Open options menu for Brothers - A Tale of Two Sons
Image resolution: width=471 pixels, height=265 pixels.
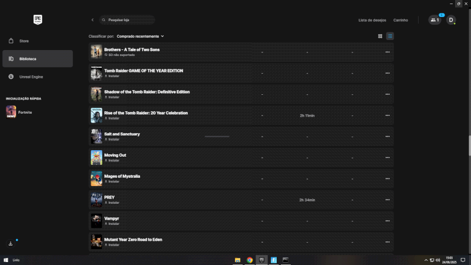pos(387,52)
